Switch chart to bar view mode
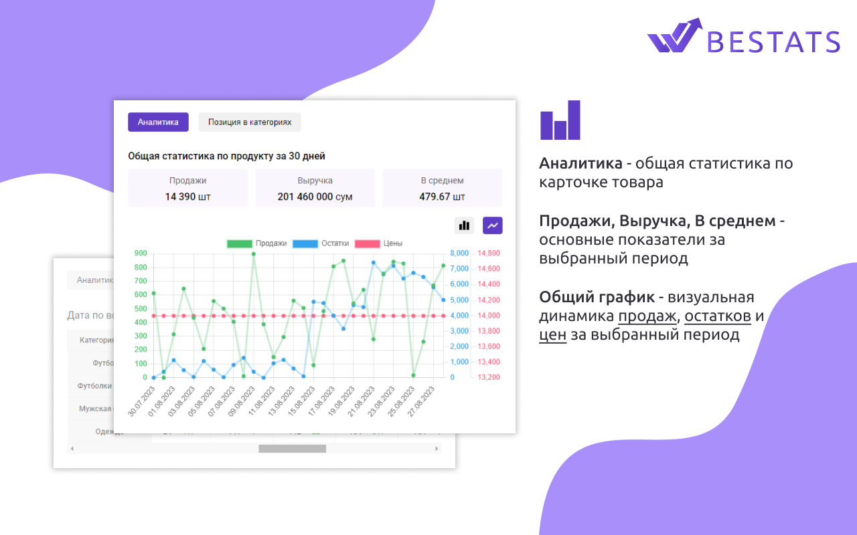 [x=464, y=225]
